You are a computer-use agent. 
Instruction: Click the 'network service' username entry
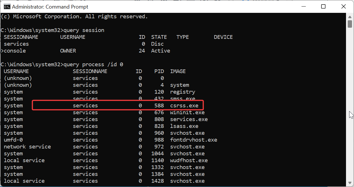(27, 147)
